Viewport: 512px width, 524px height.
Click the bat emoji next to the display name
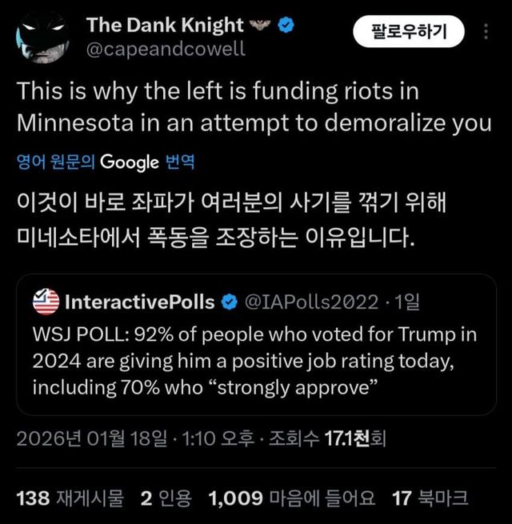[x=260, y=26]
